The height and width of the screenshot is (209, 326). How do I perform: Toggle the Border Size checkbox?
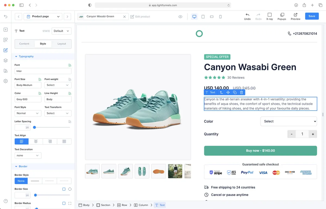click(x=64, y=189)
